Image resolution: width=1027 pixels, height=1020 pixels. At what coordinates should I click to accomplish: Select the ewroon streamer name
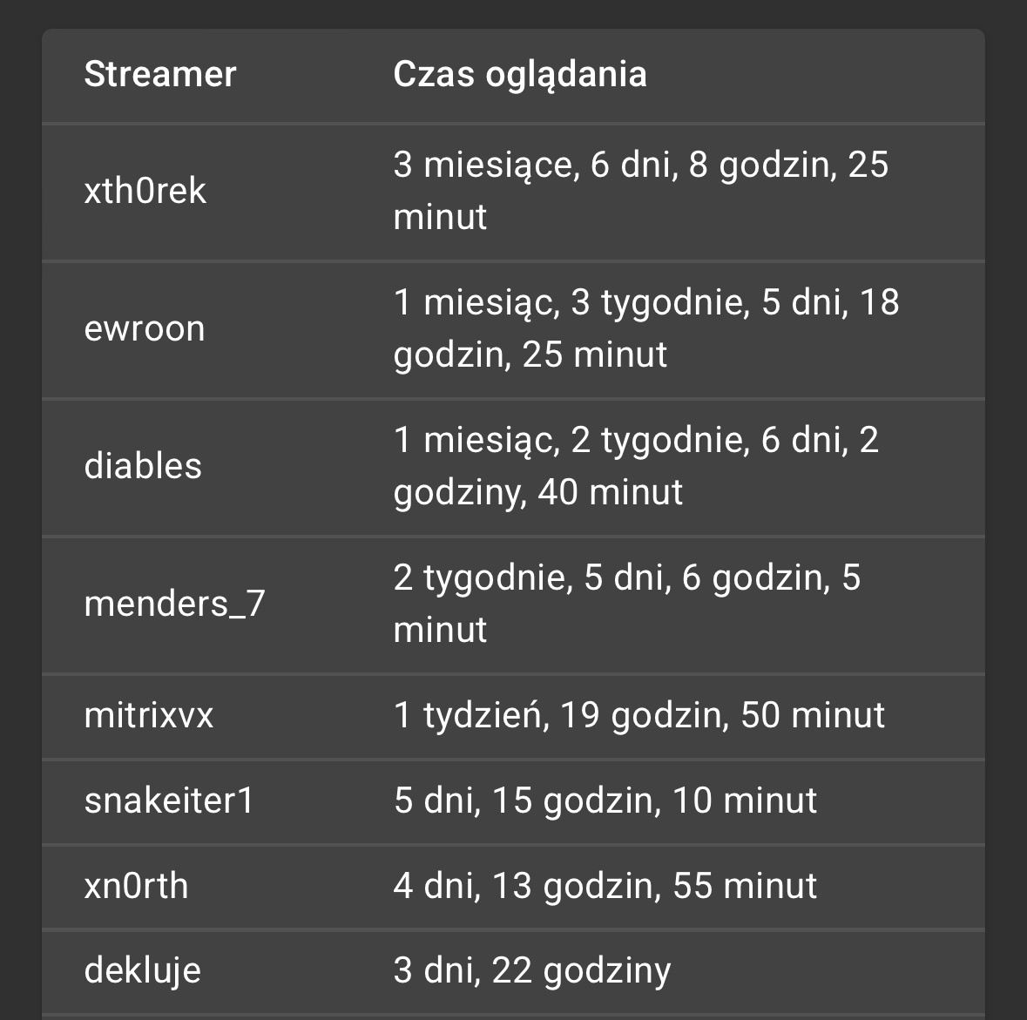(x=145, y=328)
